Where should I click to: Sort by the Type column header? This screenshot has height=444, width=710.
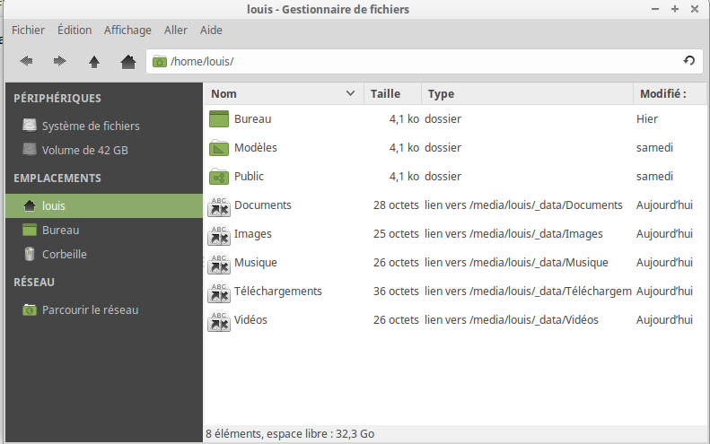point(527,93)
